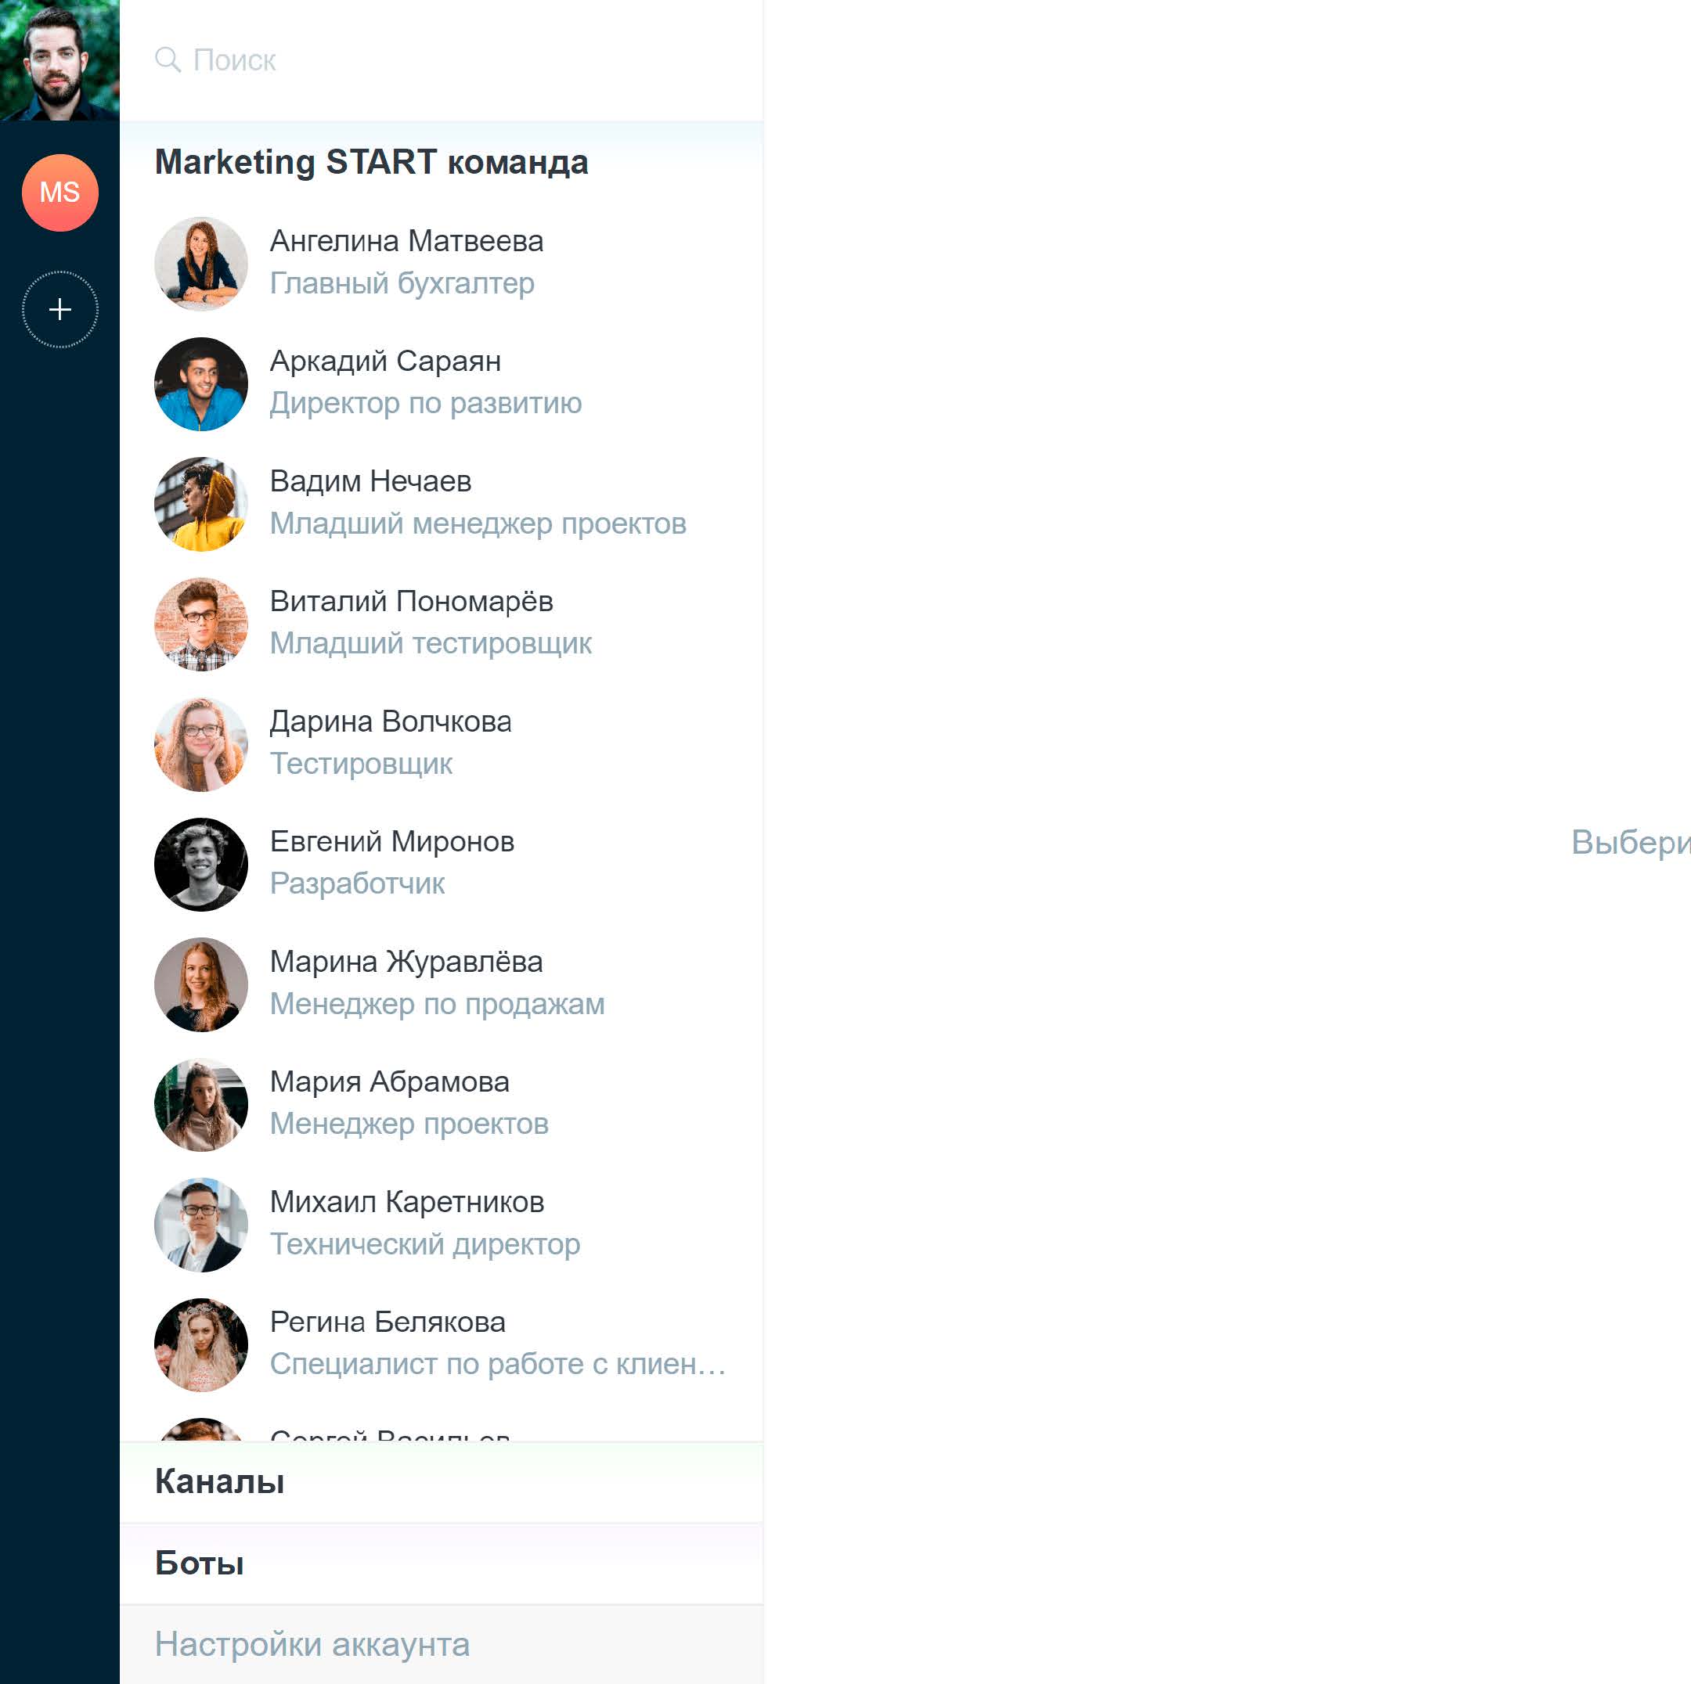Select Аркадий Сараян's avatar
Viewport: 1691px width, 1684px height.
click(x=201, y=383)
